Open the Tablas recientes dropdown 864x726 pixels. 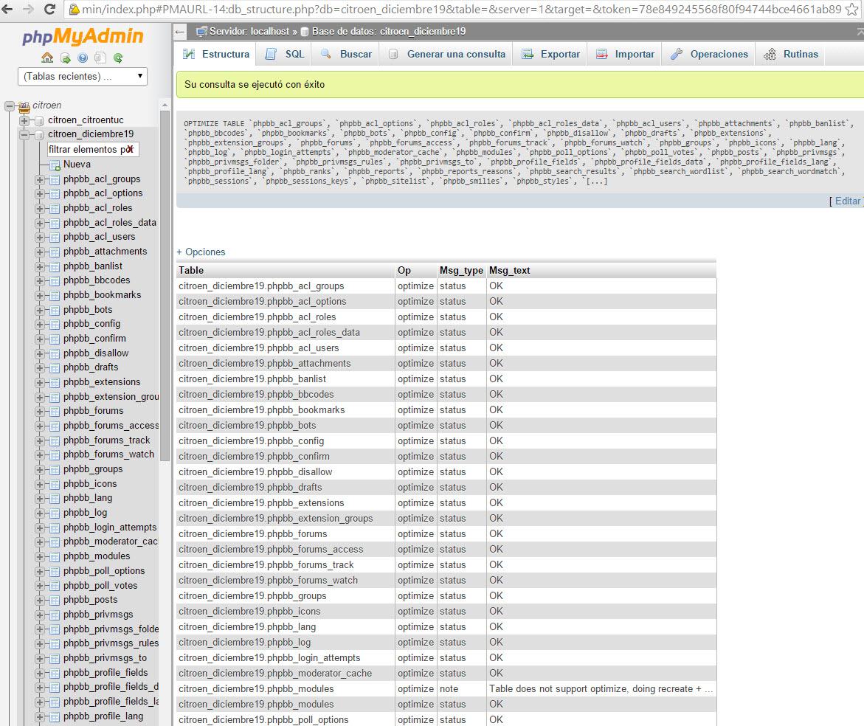point(83,77)
